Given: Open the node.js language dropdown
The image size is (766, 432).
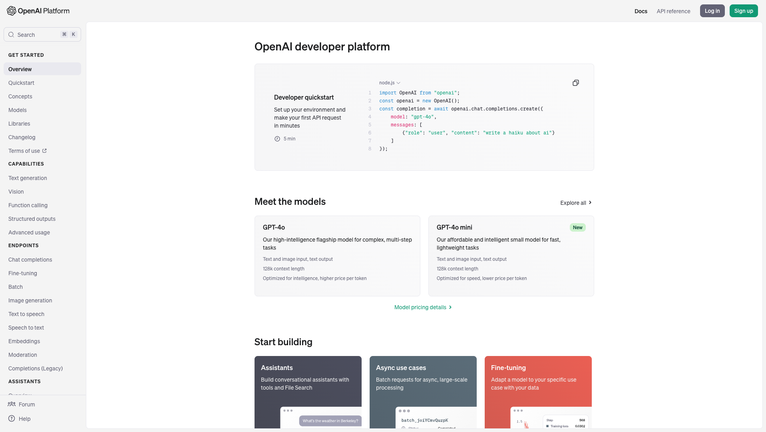Looking at the screenshot, I should point(390,83).
